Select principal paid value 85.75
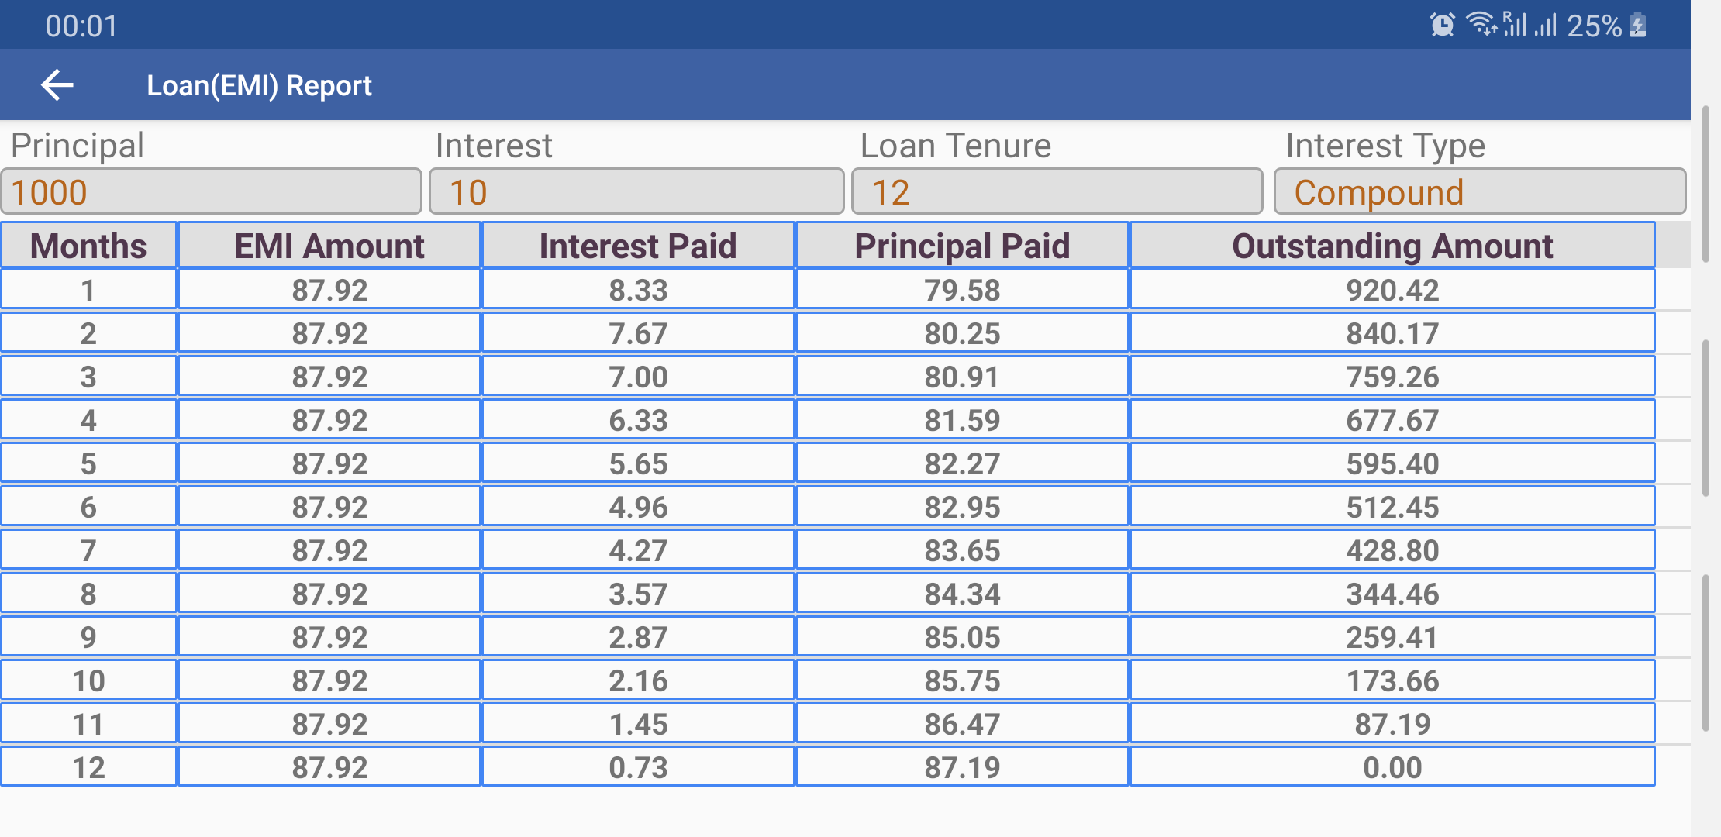This screenshot has width=1721, height=837. (x=962, y=680)
